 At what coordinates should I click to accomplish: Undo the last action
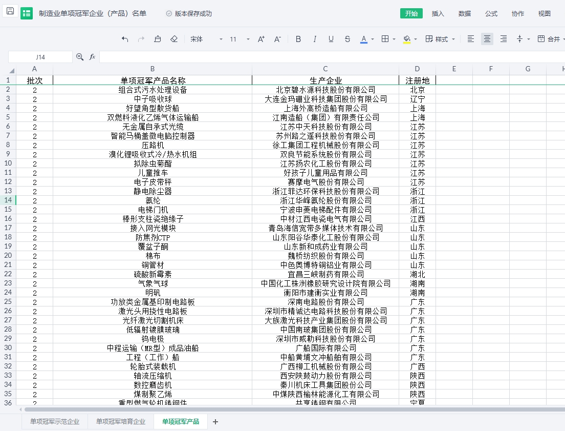[x=125, y=39]
